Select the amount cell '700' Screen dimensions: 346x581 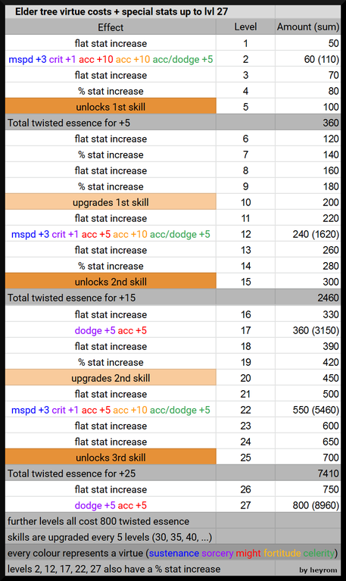click(x=308, y=458)
